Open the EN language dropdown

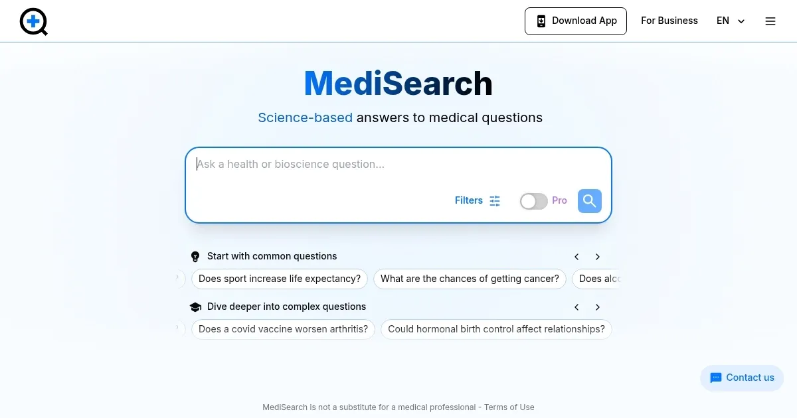(x=731, y=21)
